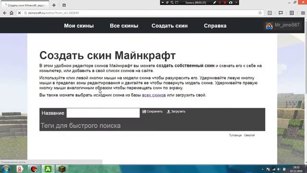Follow the всех скинов hyperlink

[x=154, y=95]
